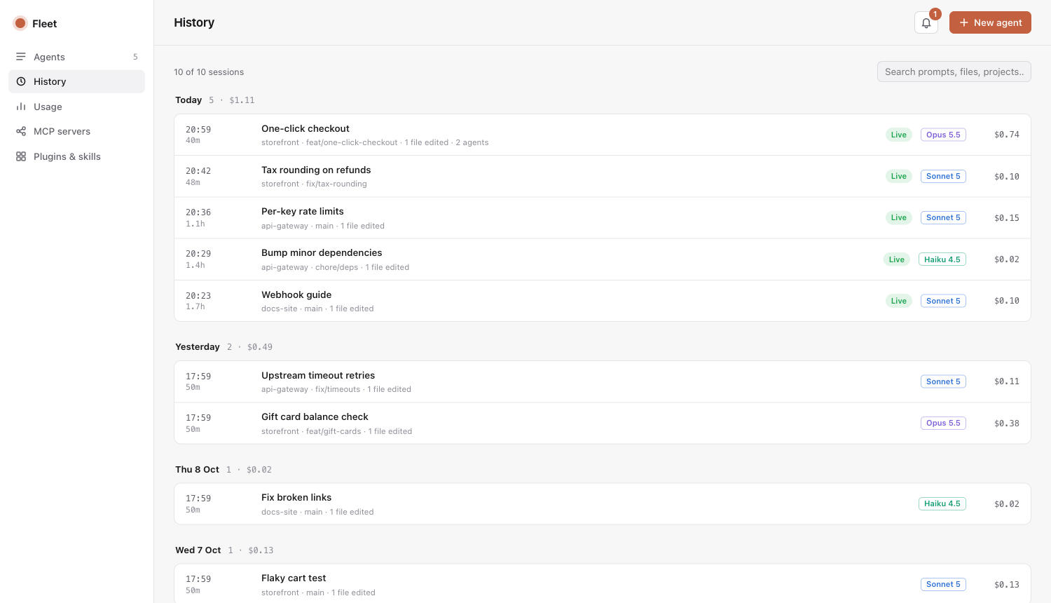The height and width of the screenshot is (603, 1051).
Task: Click the Live badge on Per-key rate limits
Action: tap(899, 217)
